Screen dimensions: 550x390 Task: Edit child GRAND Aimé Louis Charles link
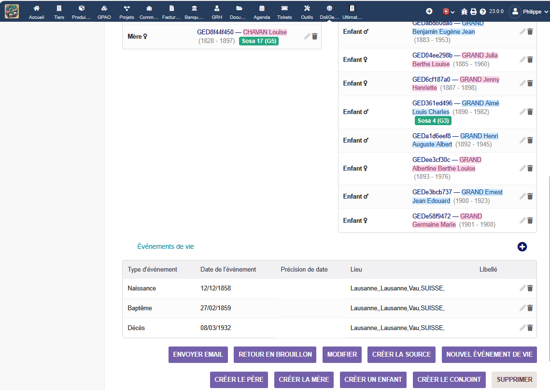pyautogui.click(x=522, y=112)
